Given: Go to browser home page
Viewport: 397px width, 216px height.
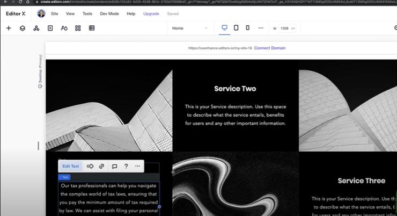Looking at the screenshot, I should pyautogui.click(x=28, y=2).
